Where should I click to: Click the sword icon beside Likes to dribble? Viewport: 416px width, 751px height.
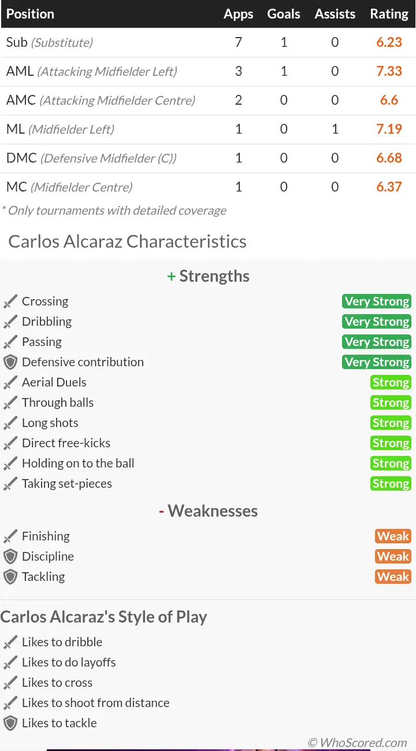coord(10,642)
